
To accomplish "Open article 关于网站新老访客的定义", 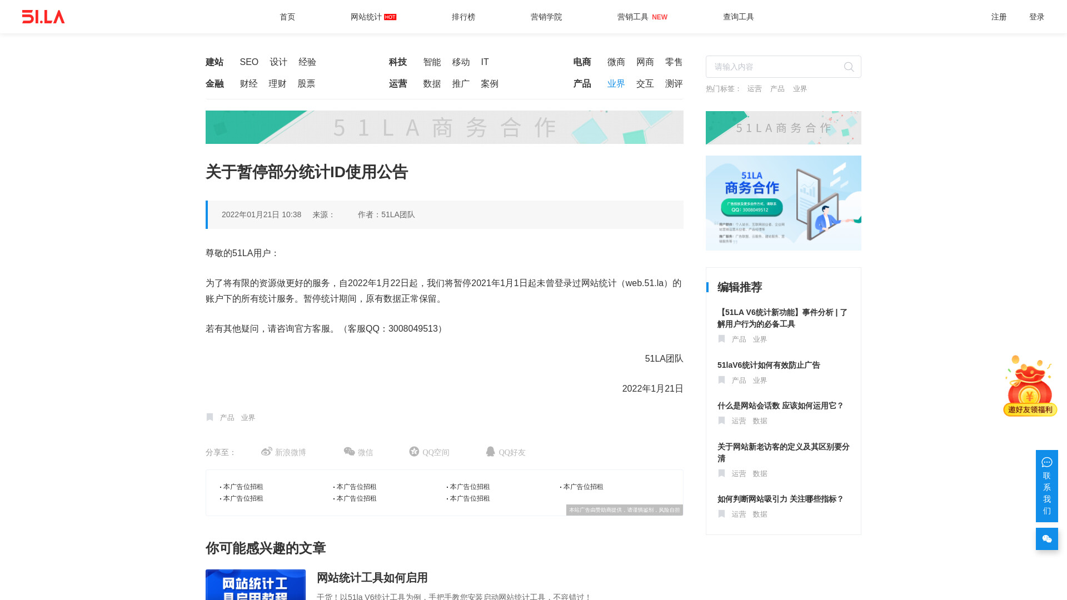I will click(x=783, y=453).
